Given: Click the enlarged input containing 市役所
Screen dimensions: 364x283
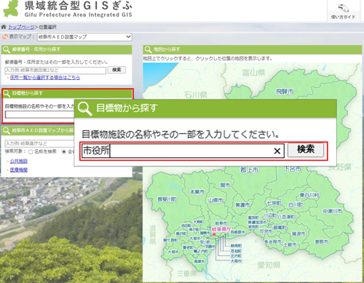Looking at the screenshot, I should tap(183, 151).
